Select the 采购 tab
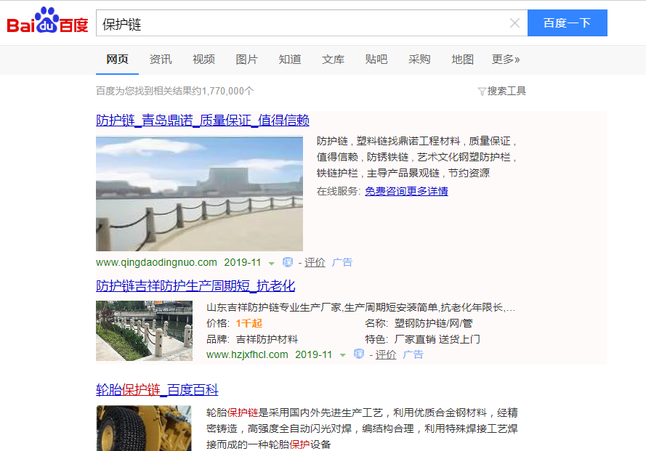The width and height of the screenshot is (646, 451). pyautogui.click(x=419, y=60)
